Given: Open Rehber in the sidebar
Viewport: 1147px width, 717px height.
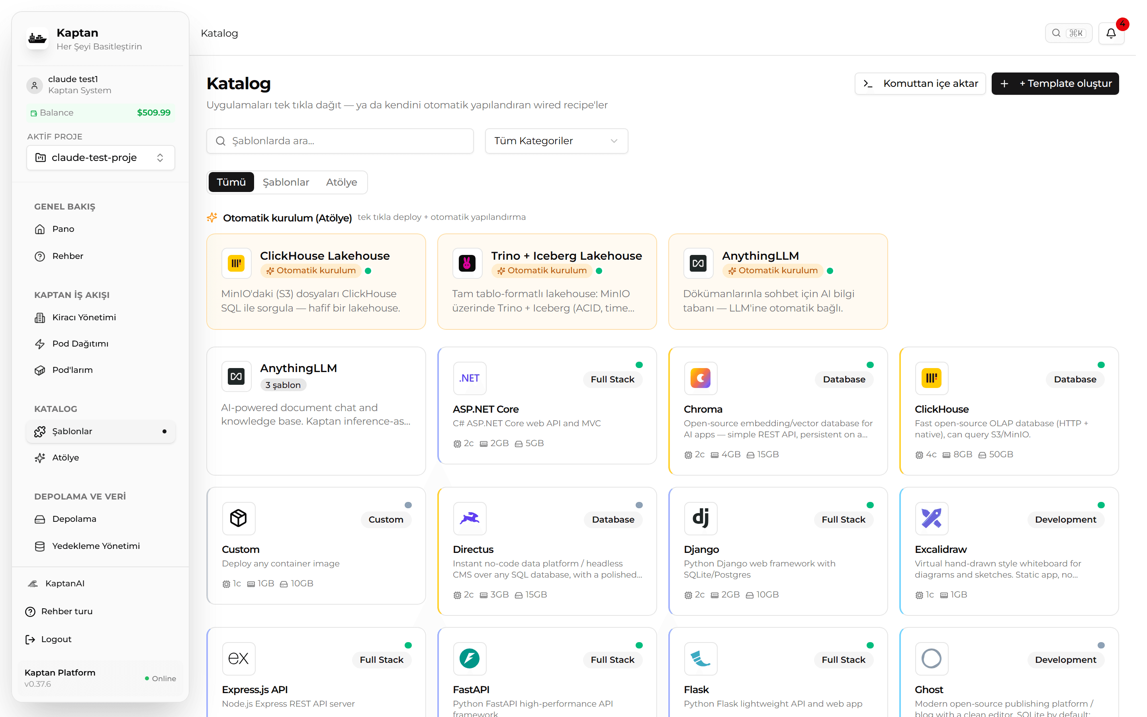Looking at the screenshot, I should pyautogui.click(x=100, y=256).
